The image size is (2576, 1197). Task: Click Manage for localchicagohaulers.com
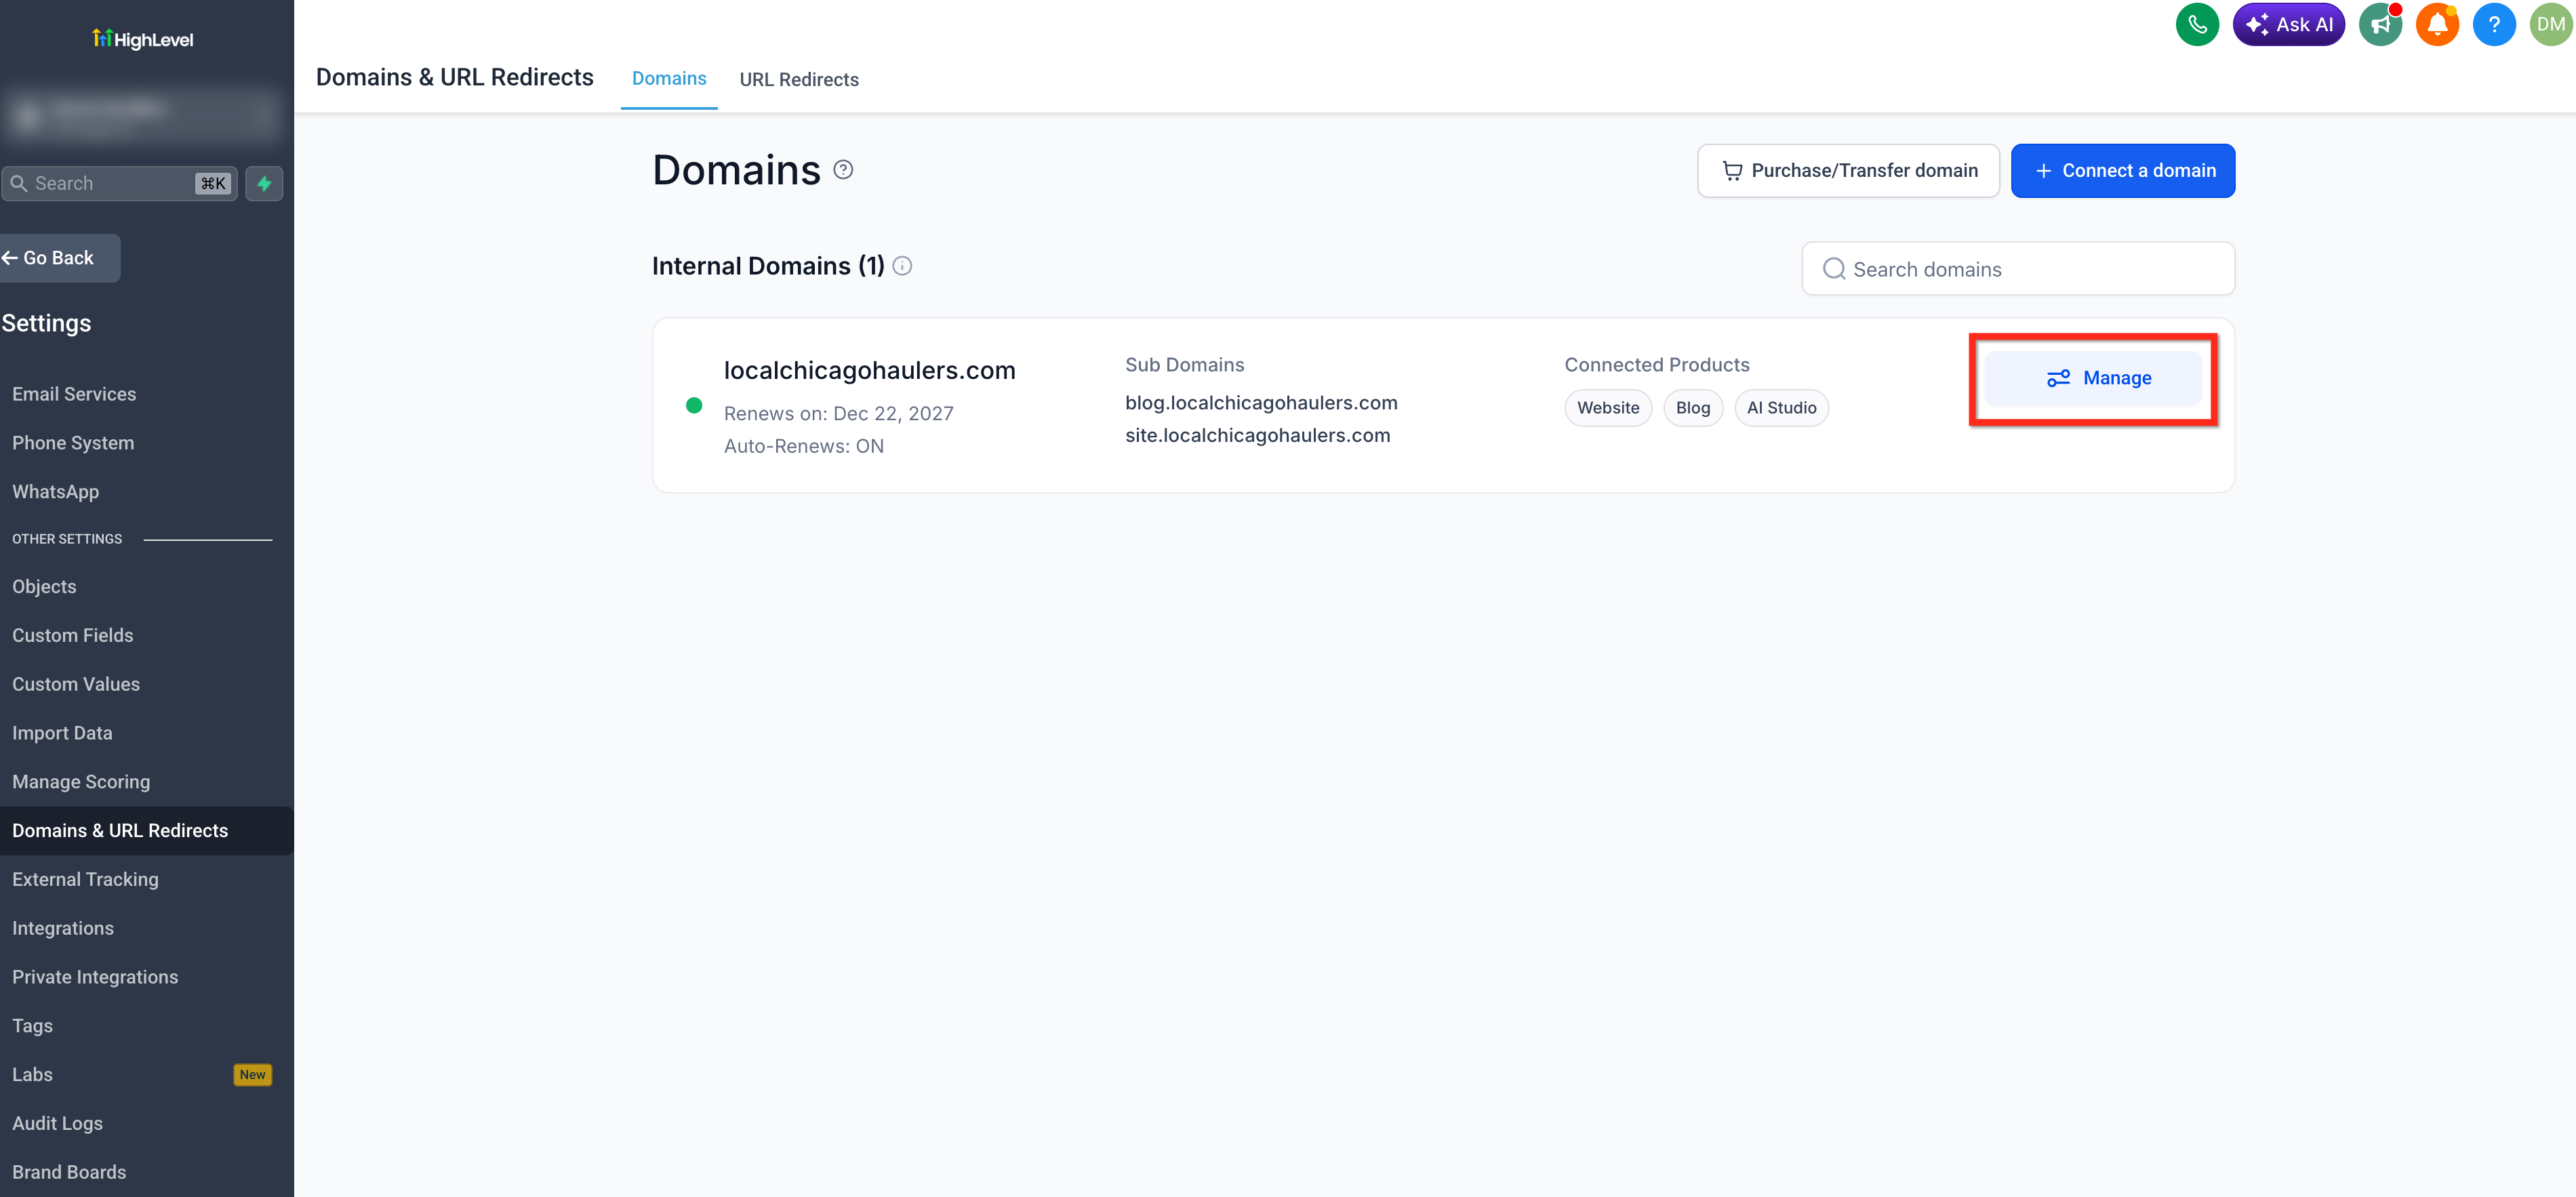[x=2093, y=378]
